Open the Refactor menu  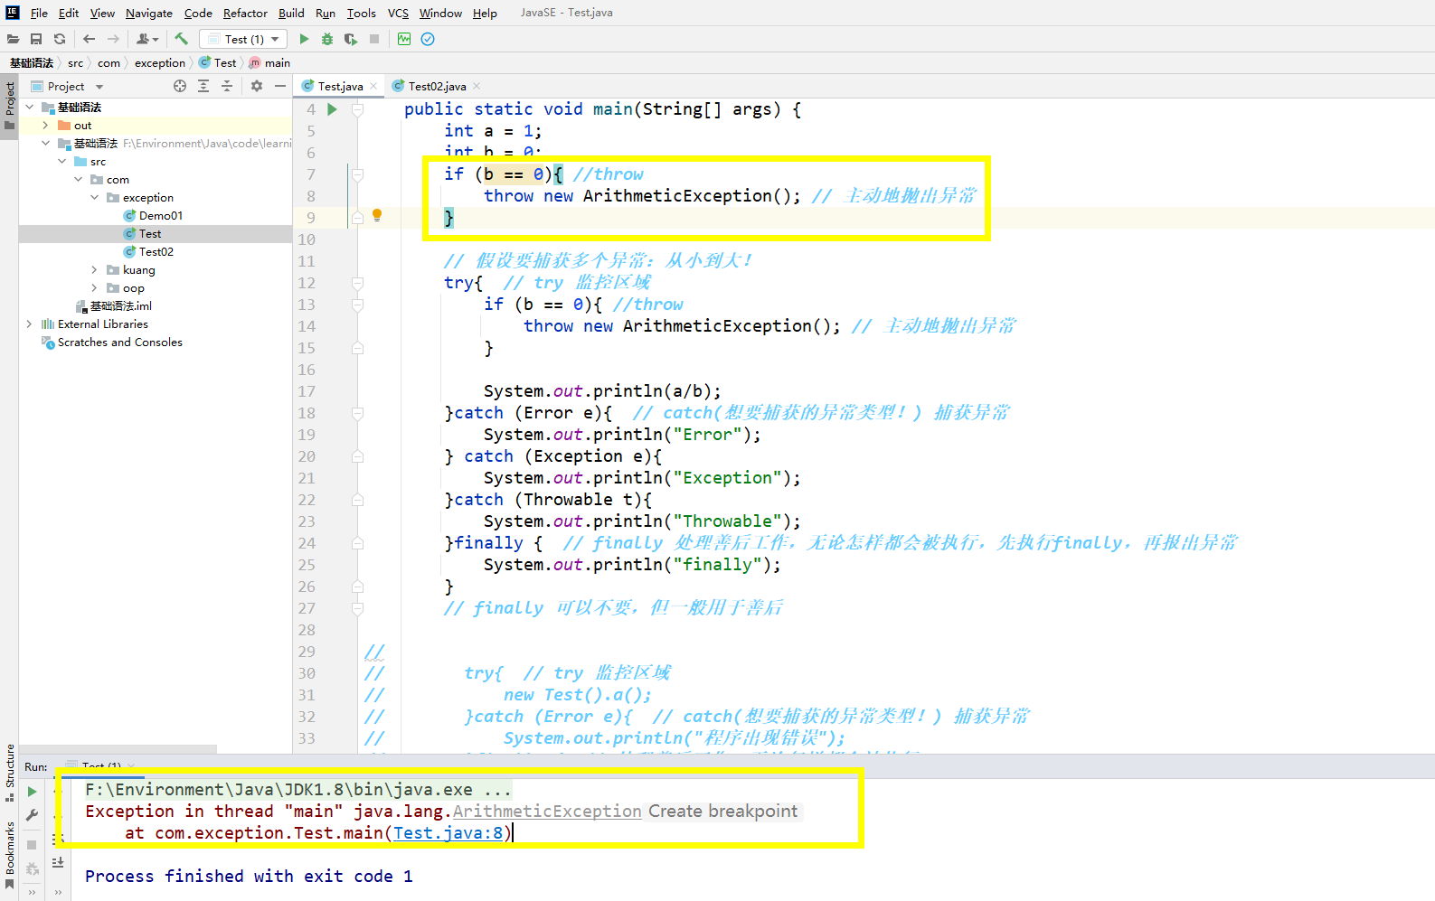[245, 13]
